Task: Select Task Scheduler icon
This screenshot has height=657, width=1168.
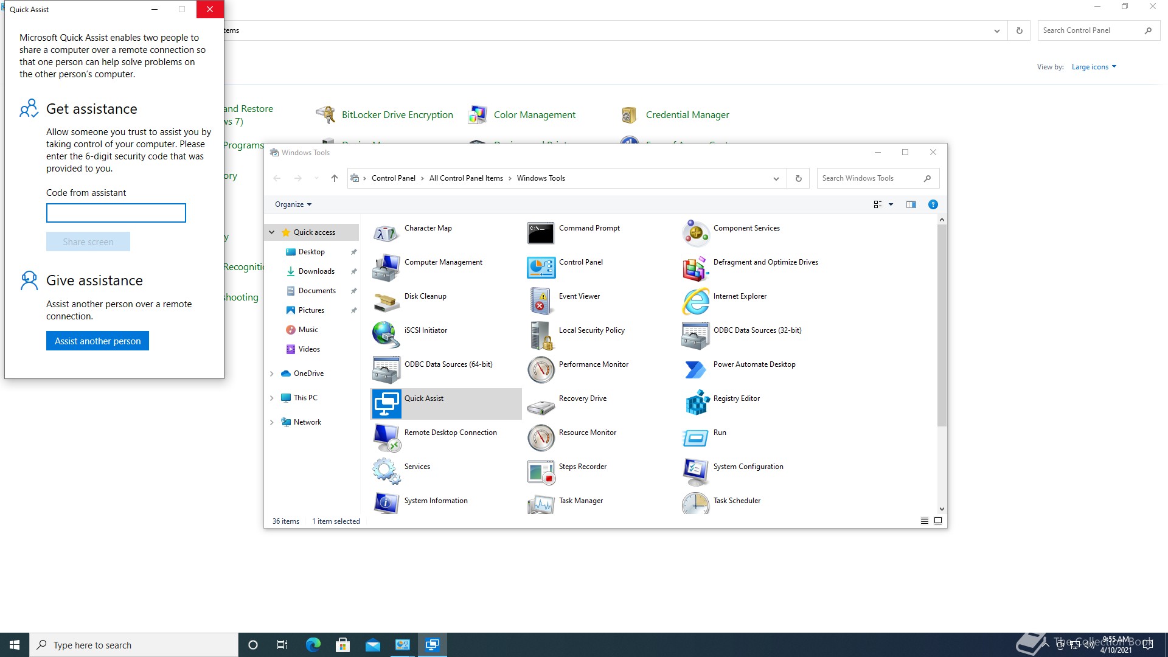Action: (x=695, y=502)
